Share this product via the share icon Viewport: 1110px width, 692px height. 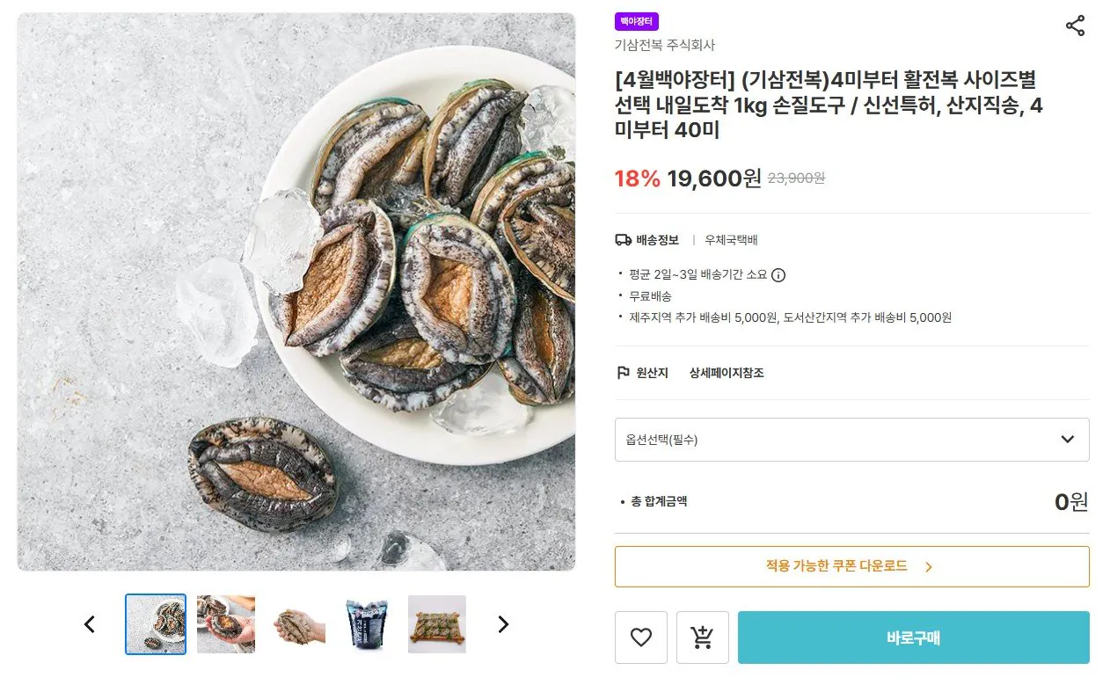click(x=1075, y=25)
